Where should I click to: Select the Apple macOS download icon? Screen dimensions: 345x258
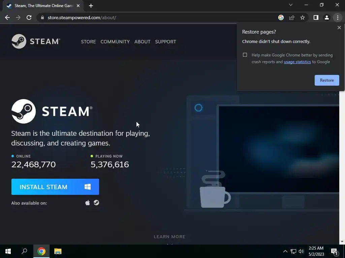[88, 203]
